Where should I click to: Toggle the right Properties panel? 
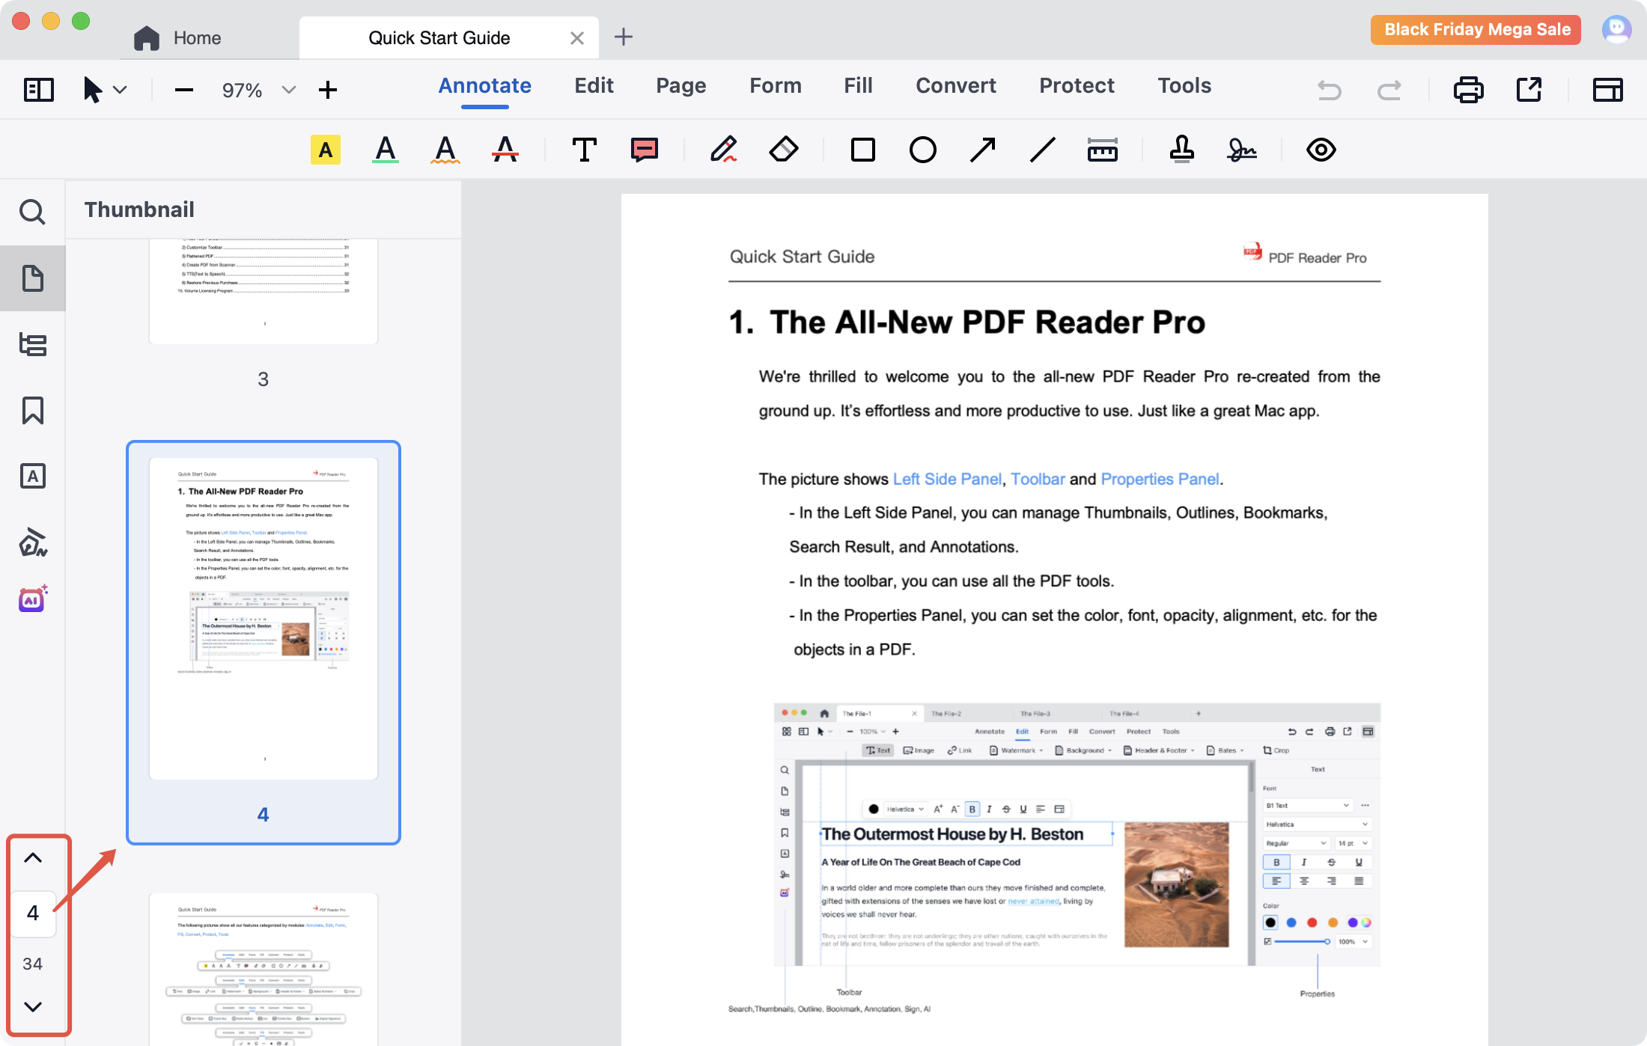(1607, 90)
